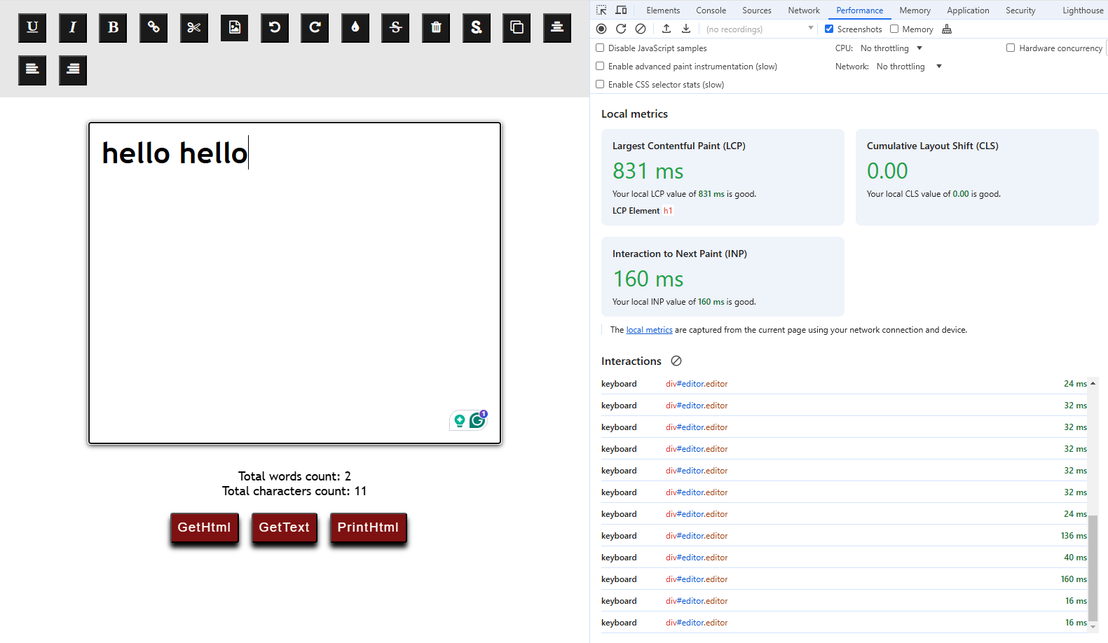Click the 136 ms keyboard interaction row
This screenshot has height=643, width=1108.
pyautogui.click(x=844, y=536)
